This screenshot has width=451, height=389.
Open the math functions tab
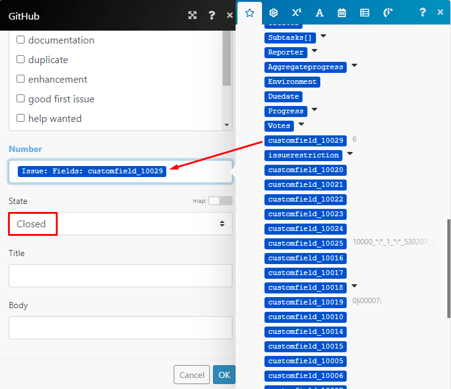coord(296,12)
